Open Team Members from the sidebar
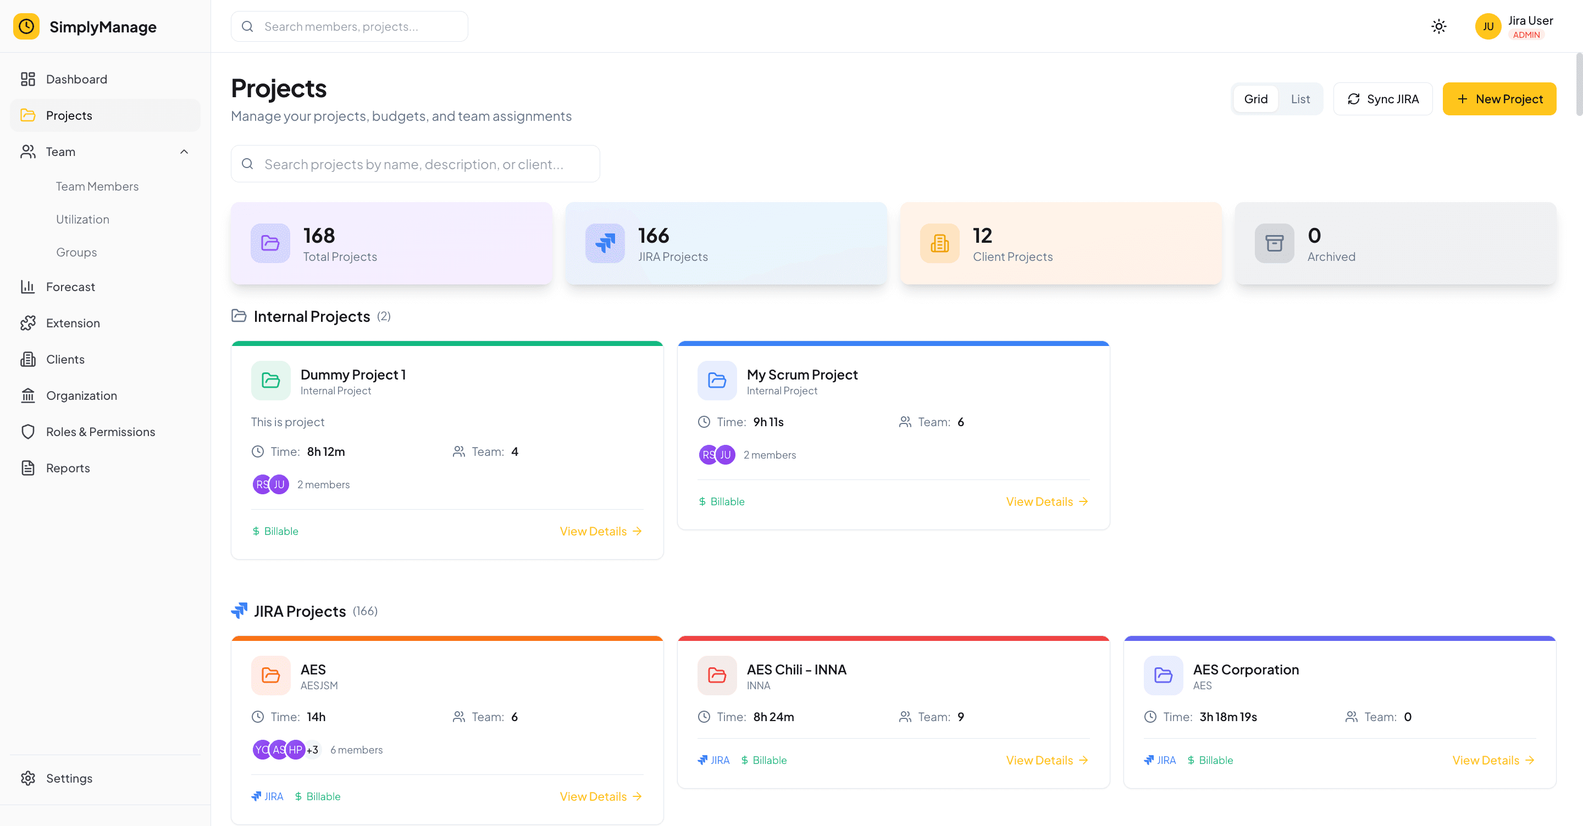1583x826 pixels. [97, 186]
